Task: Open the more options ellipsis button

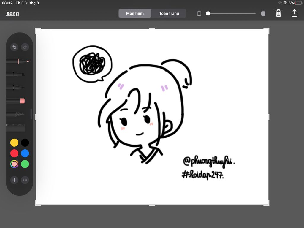Action: (25, 180)
